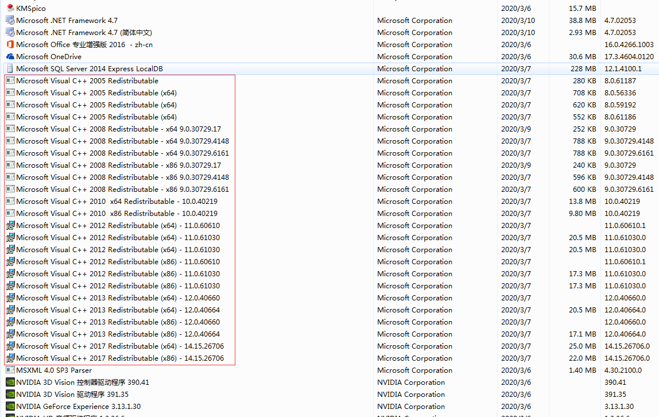Click publisher cell of MSXML 4.0 SP3 Parser
659x417 pixels.
[414, 370]
